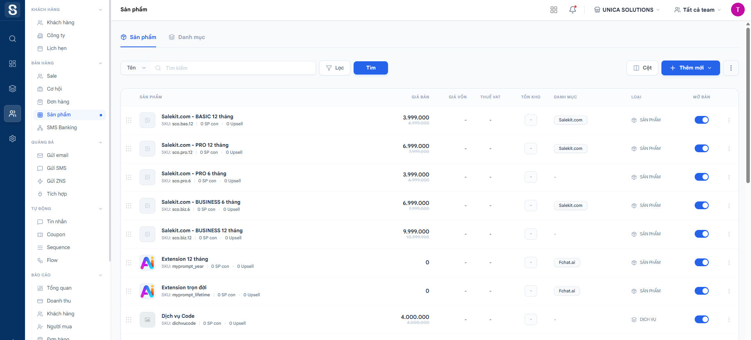Image resolution: width=751 pixels, height=340 pixels.
Task: Collapse the BÁN HÀNG sidebar section
Action: click(x=101, y=63)
